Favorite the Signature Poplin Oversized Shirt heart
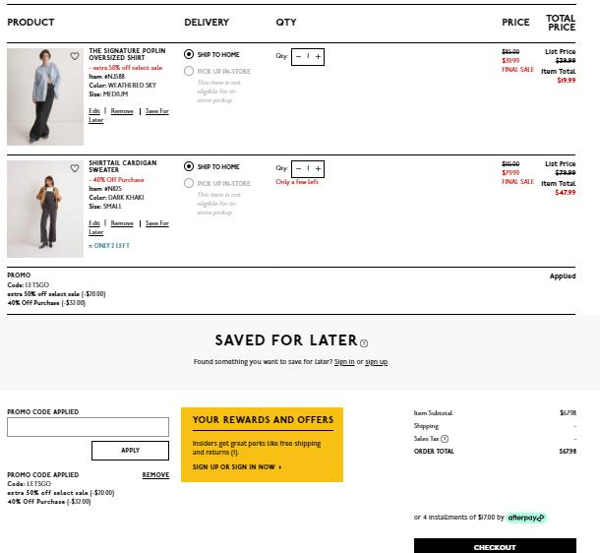Viewport: 600px width, 553px height. pyautogui.click(x=75, y=56)
